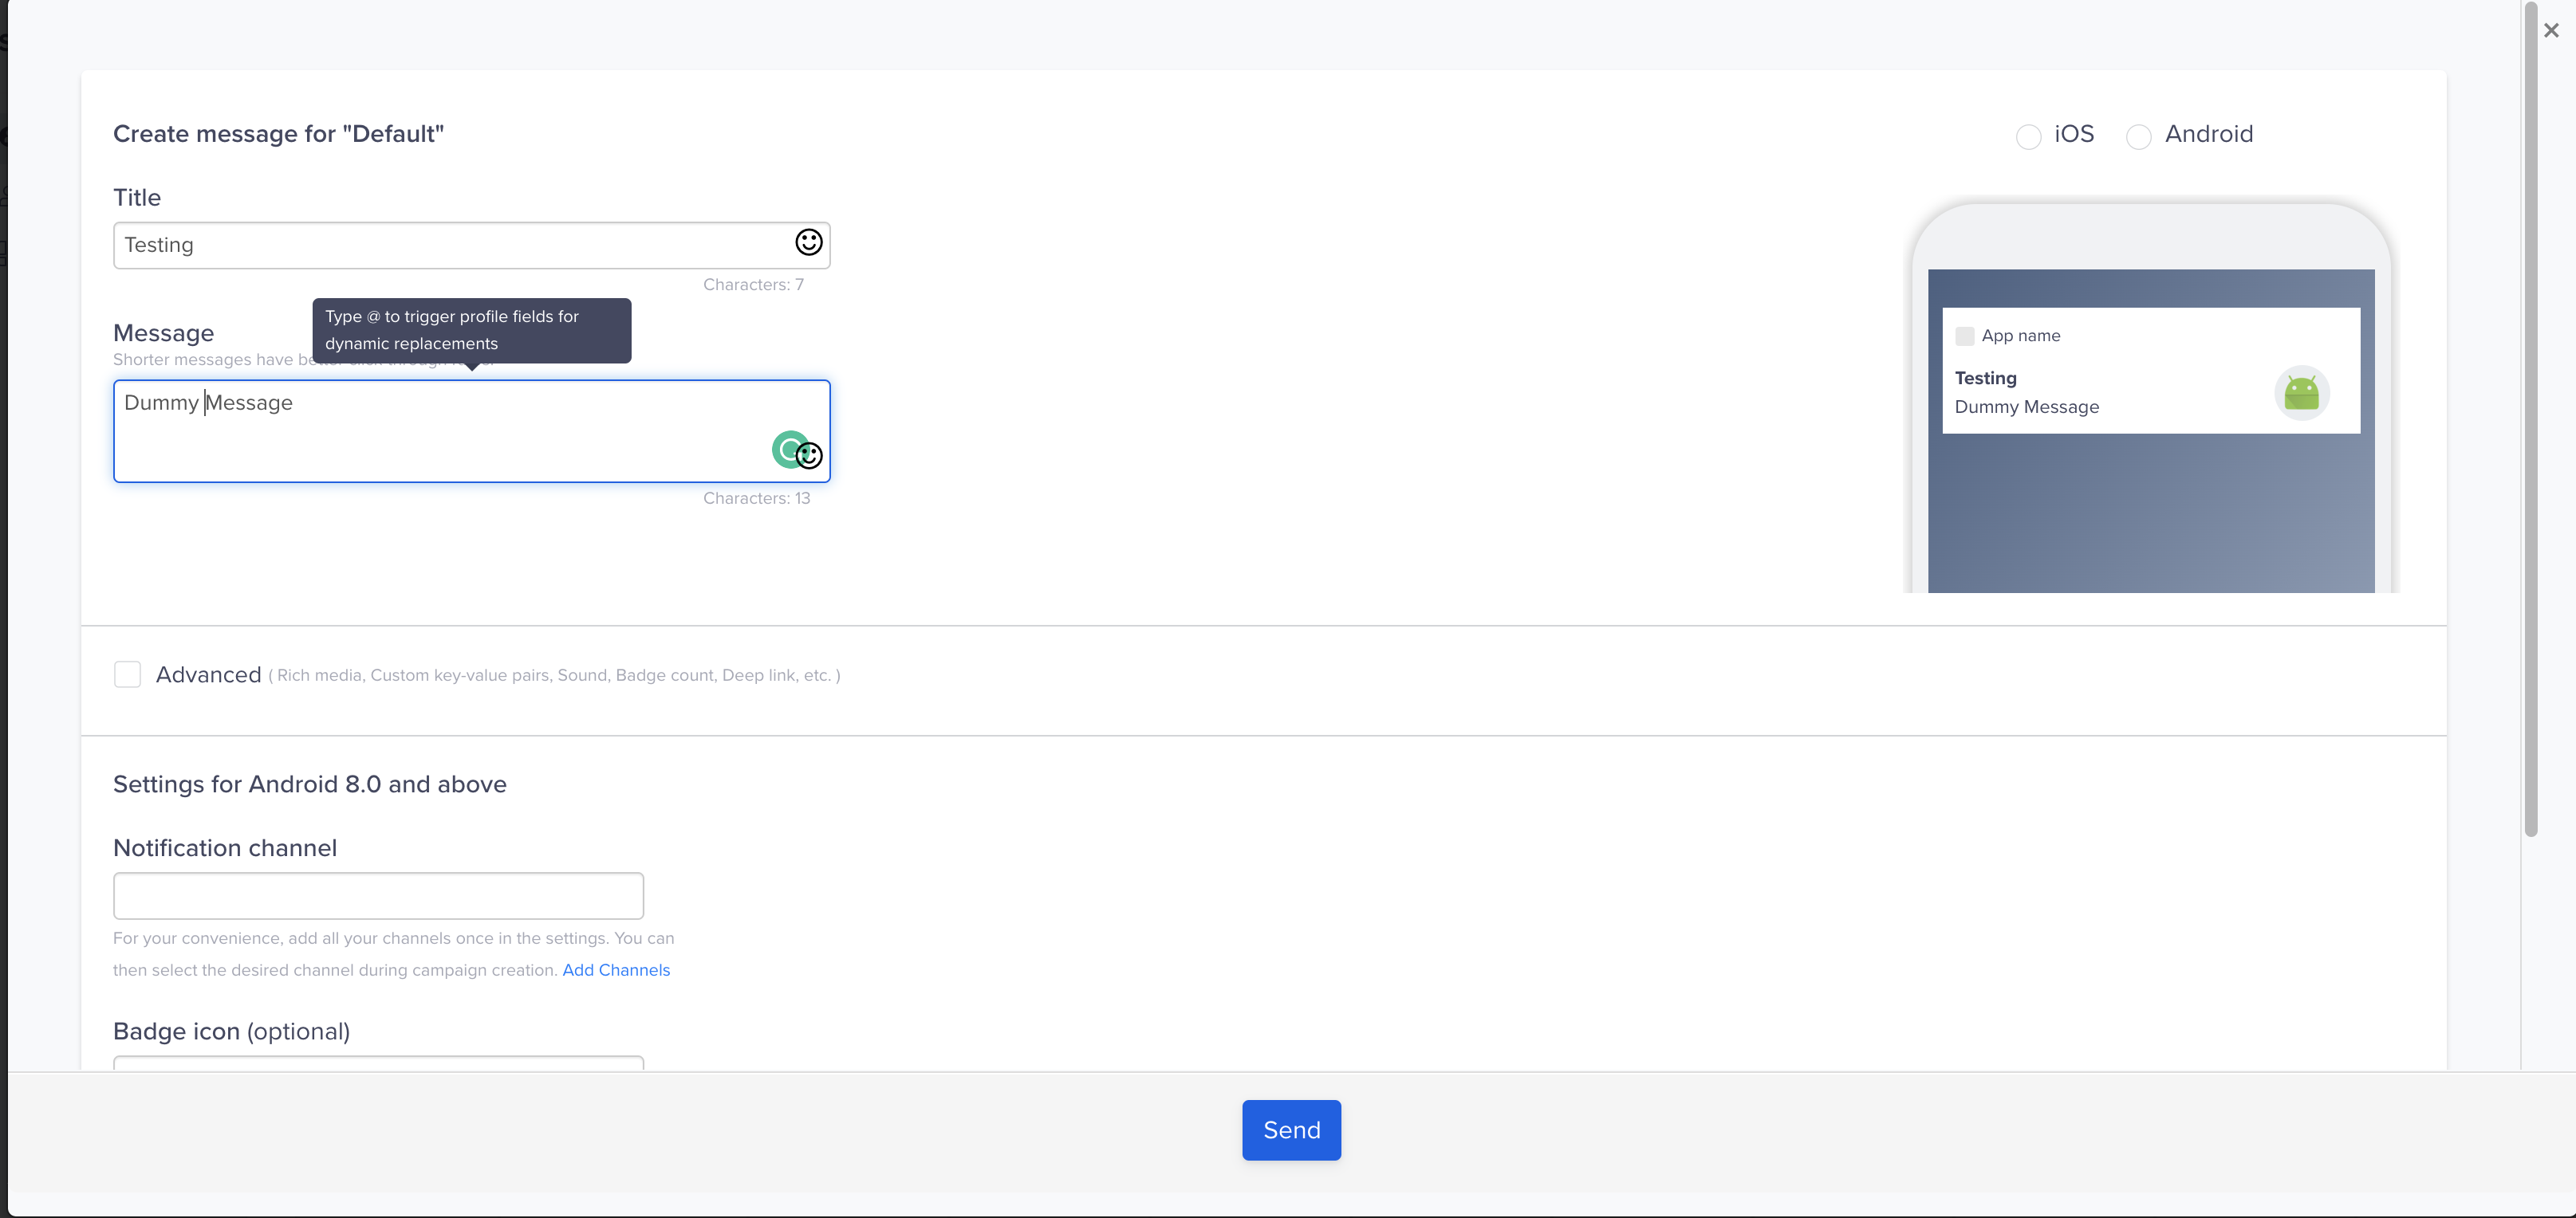
Task: Open the emoji picker in the Message box
Action: pyautogui.click(x=810, y=454)
